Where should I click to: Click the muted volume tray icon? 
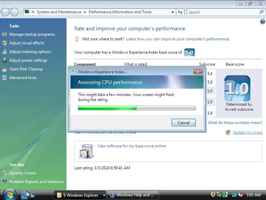pyautogui.click(x=240, y=194)
